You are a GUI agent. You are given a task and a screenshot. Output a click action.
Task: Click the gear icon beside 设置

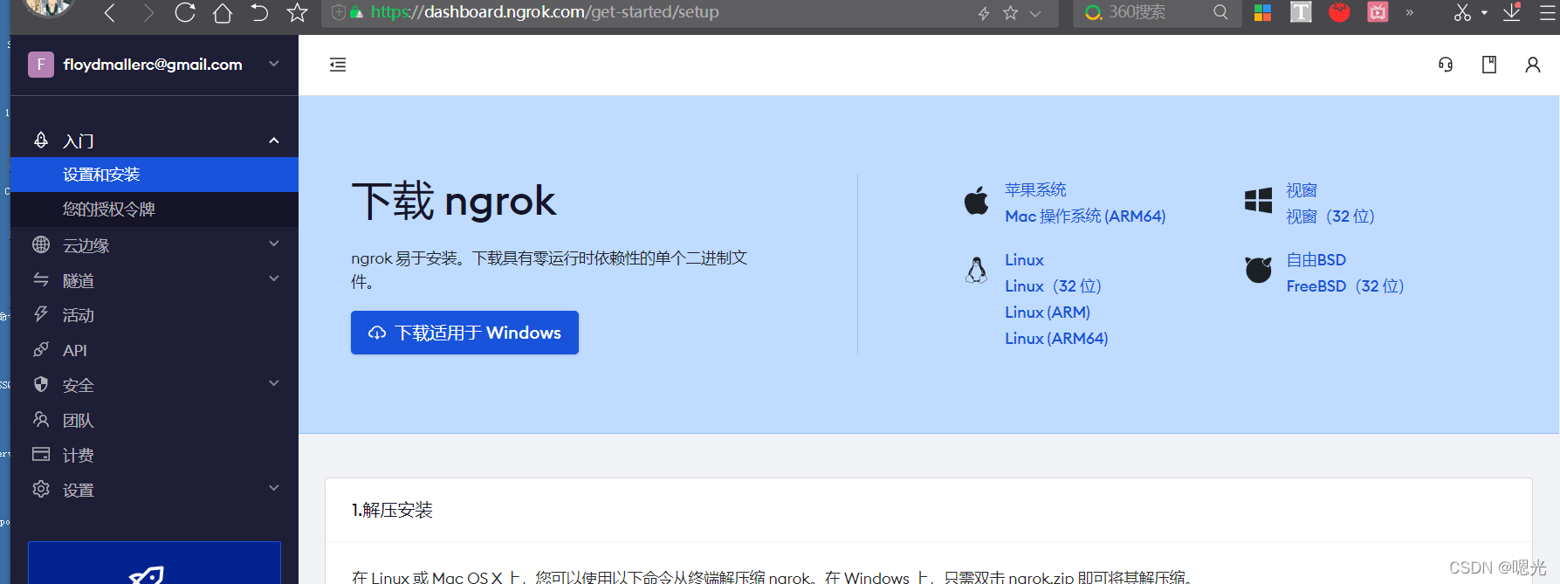[41, 489]
